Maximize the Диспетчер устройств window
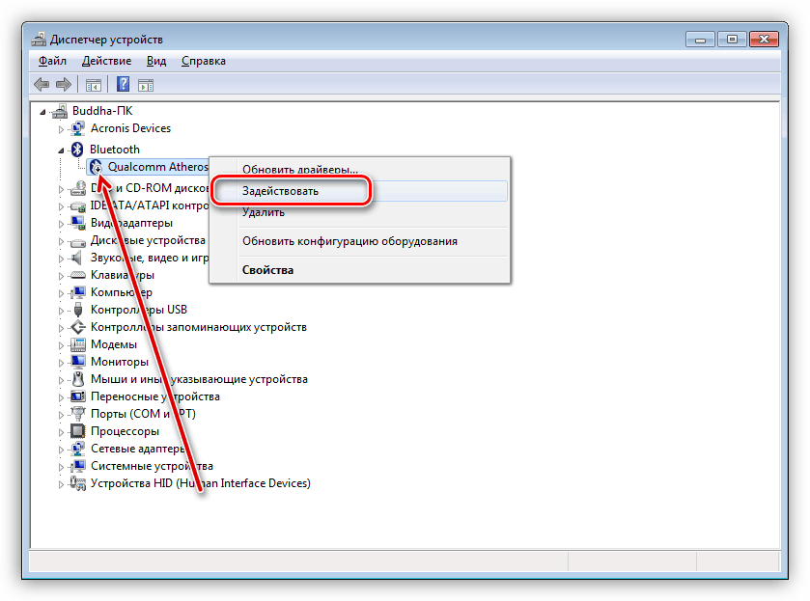Viewport: 810px width, 601px height. tap(732, 40)
